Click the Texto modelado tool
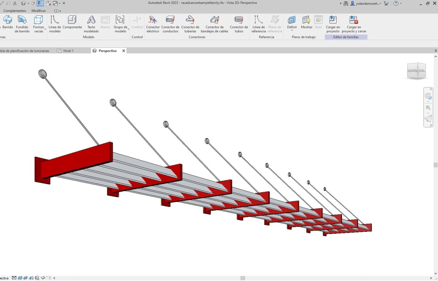 pos(91,23)
